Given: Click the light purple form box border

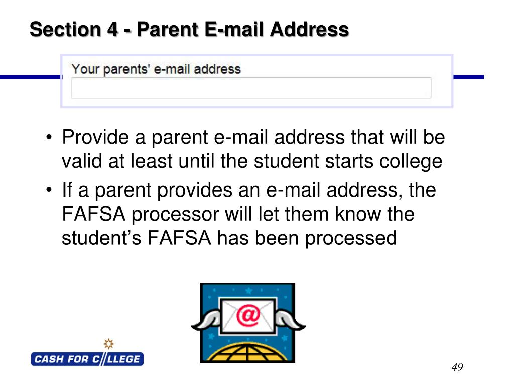Looking at the screenshot, I should 257,56.
